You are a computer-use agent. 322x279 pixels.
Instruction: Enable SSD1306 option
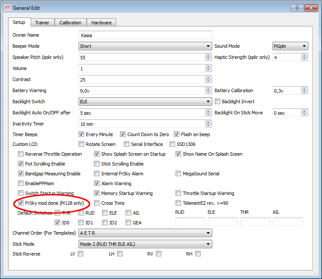[x=172, y=144]
